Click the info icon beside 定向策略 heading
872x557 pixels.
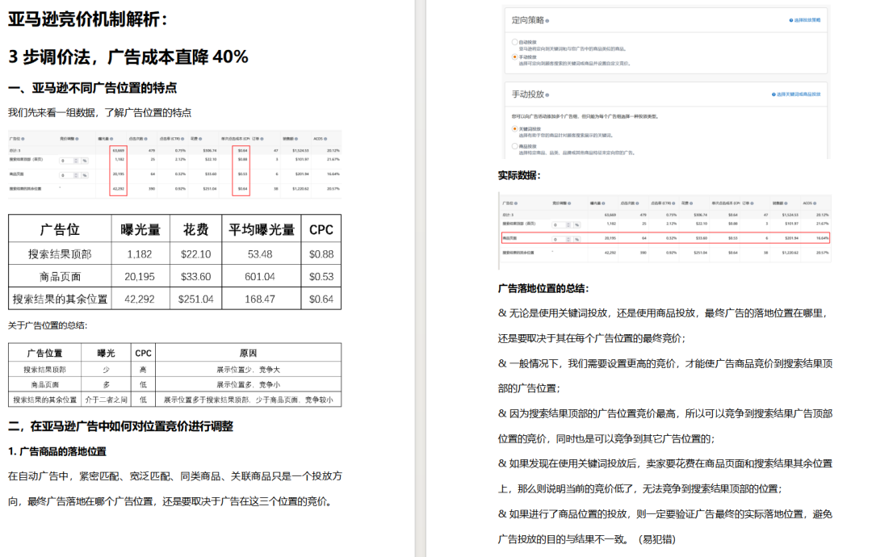(x=547, y=20)
